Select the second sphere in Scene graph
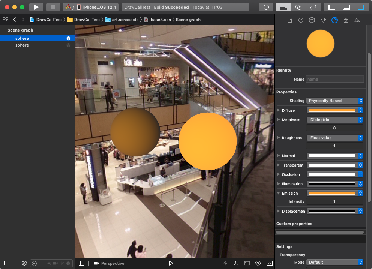The height and width of the screenshot is (269, 372). 22,45
